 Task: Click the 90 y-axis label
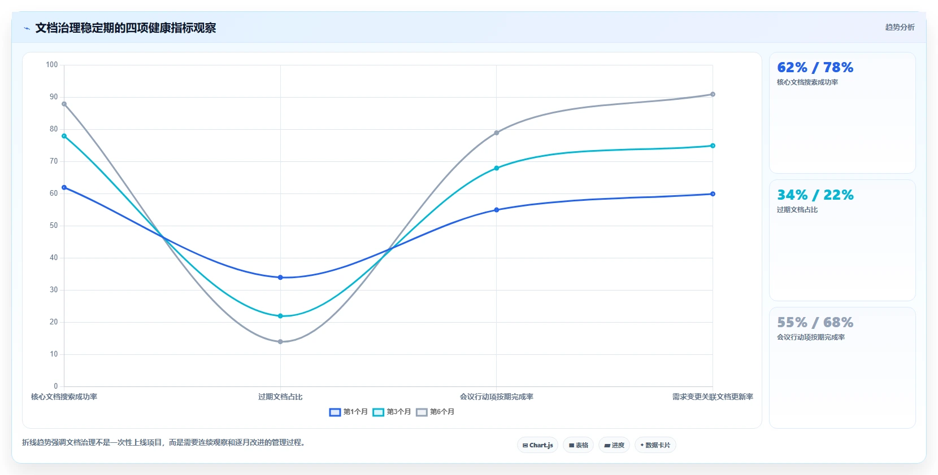coord(54,97)
